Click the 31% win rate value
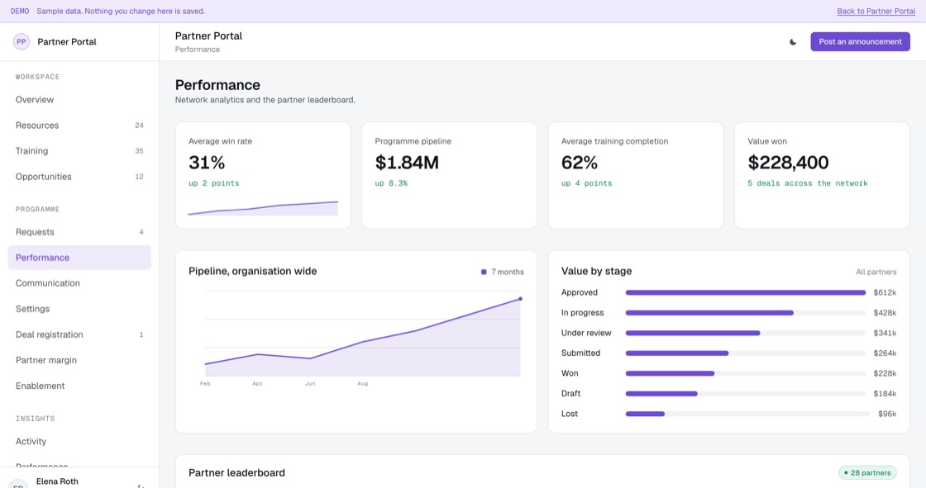The width and height of the screenshot is (926, 488). click(207, 163)
